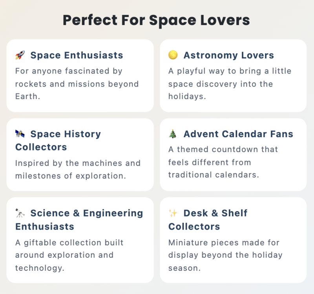Click the Space History Collectors title

click(x=58, y=140)
